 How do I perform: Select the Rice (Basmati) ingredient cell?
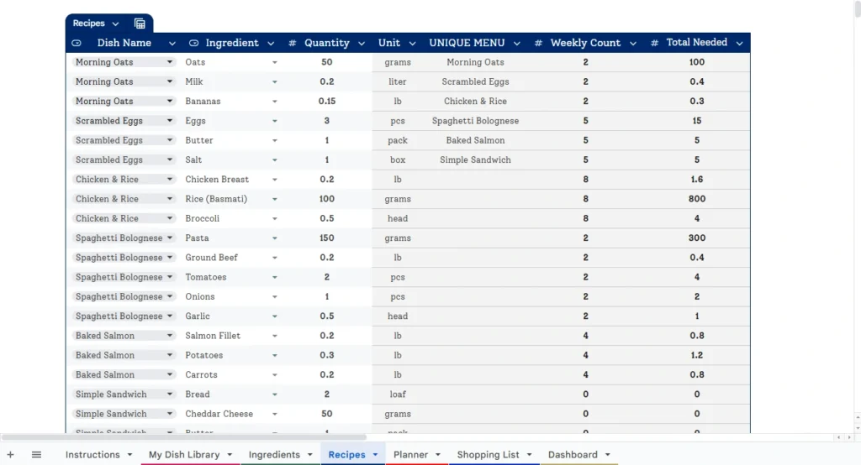pyautogui.click(x=230, y=199)
